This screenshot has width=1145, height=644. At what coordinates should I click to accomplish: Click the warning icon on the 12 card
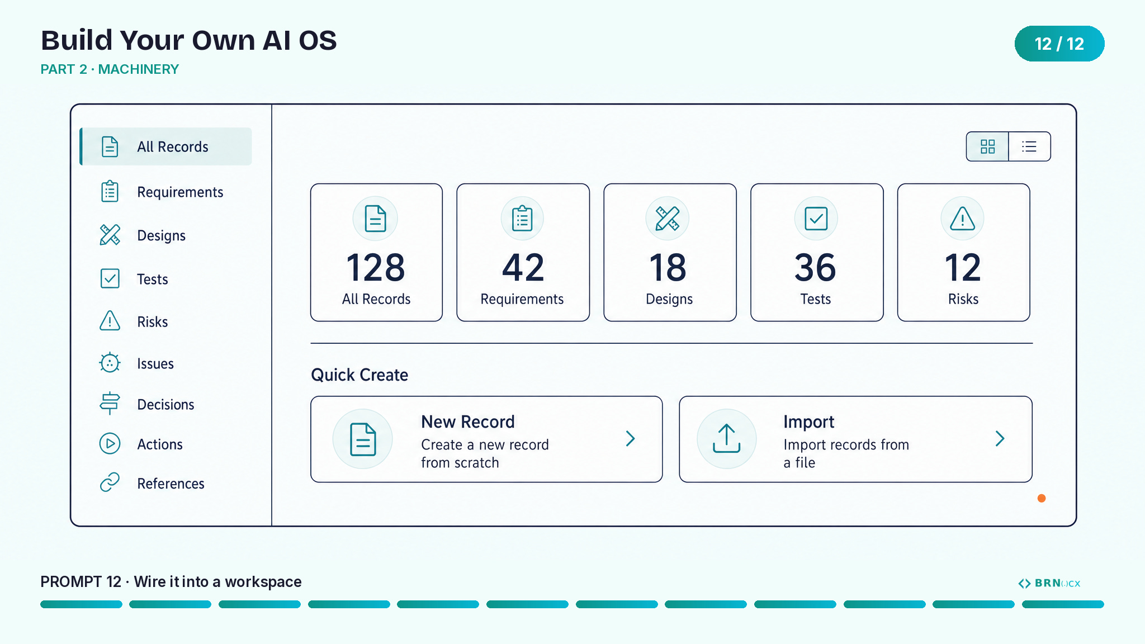click(962, 219)
